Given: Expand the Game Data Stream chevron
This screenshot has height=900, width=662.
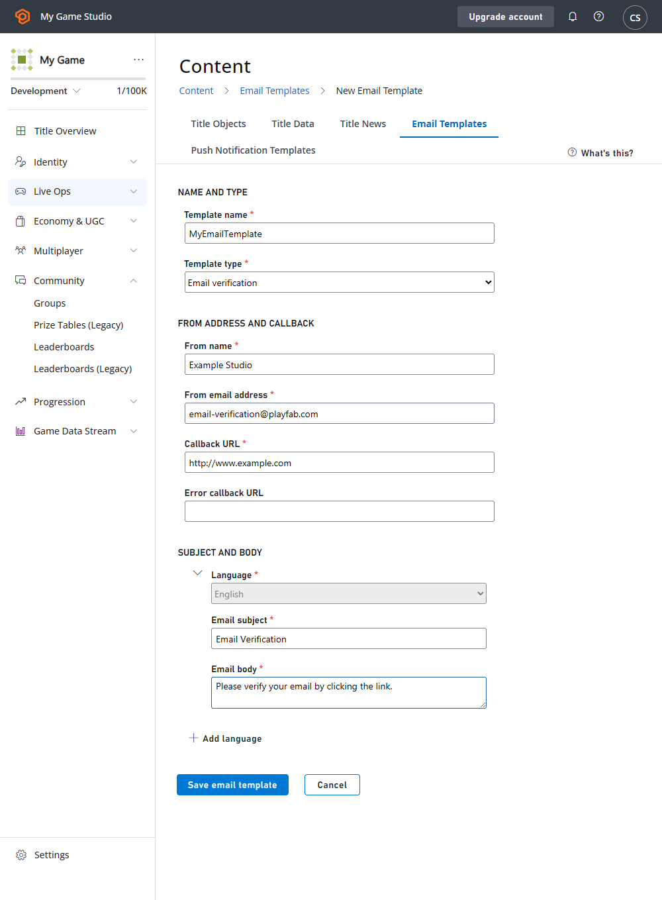Looking at the screenshot, I should (x=134, y=431).
